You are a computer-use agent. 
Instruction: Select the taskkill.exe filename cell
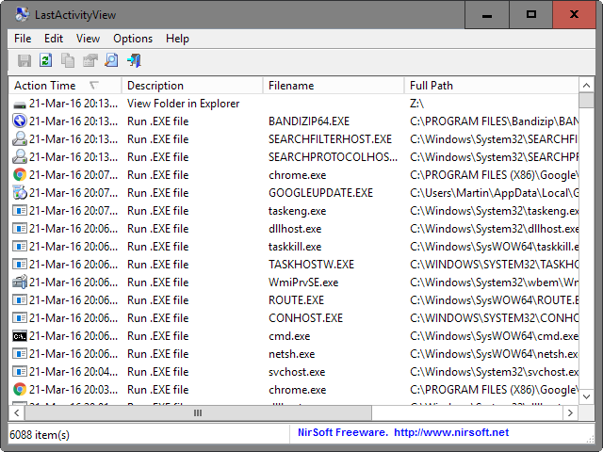[x=295, y=247]
